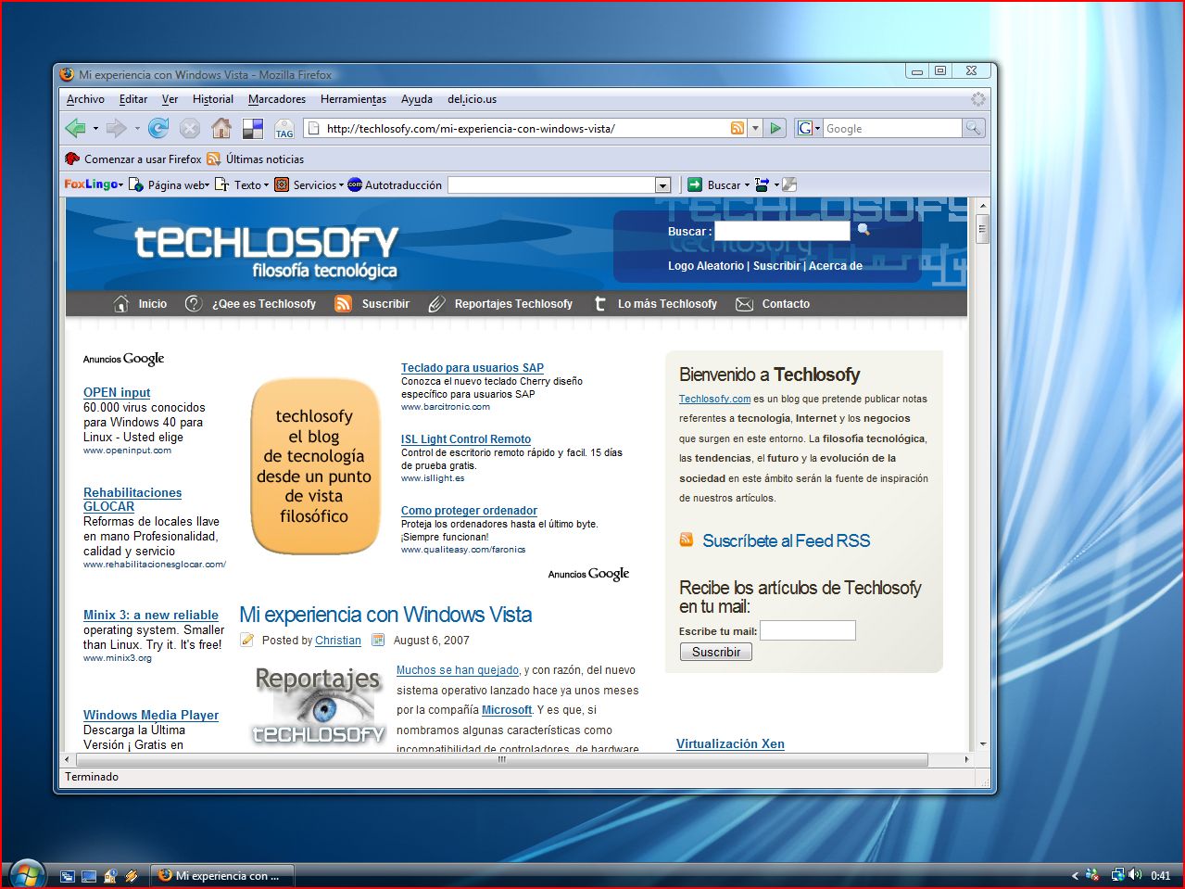This screenshot has height=889, width=1185.
Task: Click the search magnifier in Google box
Action: (x=973, y=128)
